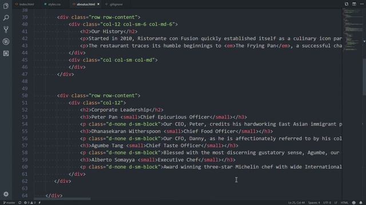
Task: Click the Ln 25, Col 44 cursor position
Action: click(296, 203)
